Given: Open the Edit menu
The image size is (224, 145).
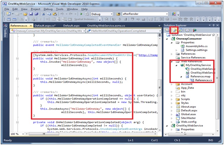Looking at the screenshot, I should [15, 9].
